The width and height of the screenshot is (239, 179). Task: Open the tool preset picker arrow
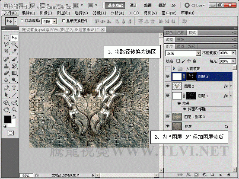click(15, 21)
